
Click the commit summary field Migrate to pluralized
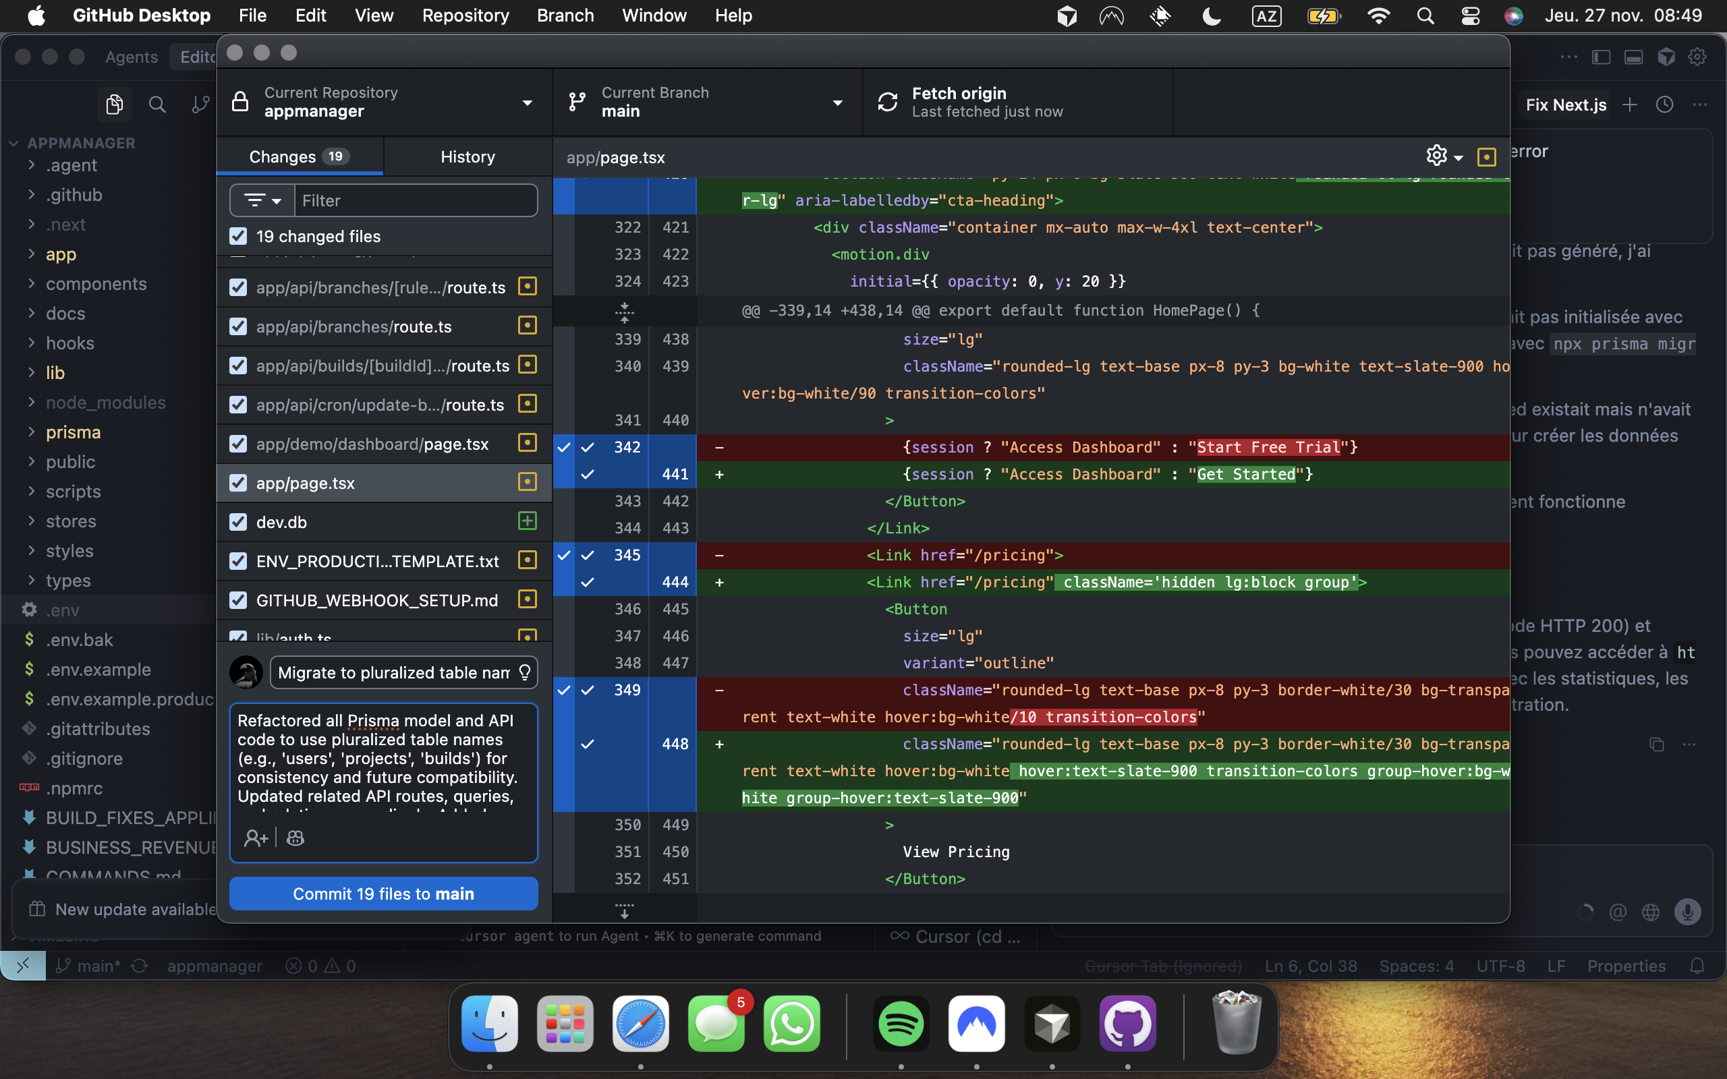393,672
